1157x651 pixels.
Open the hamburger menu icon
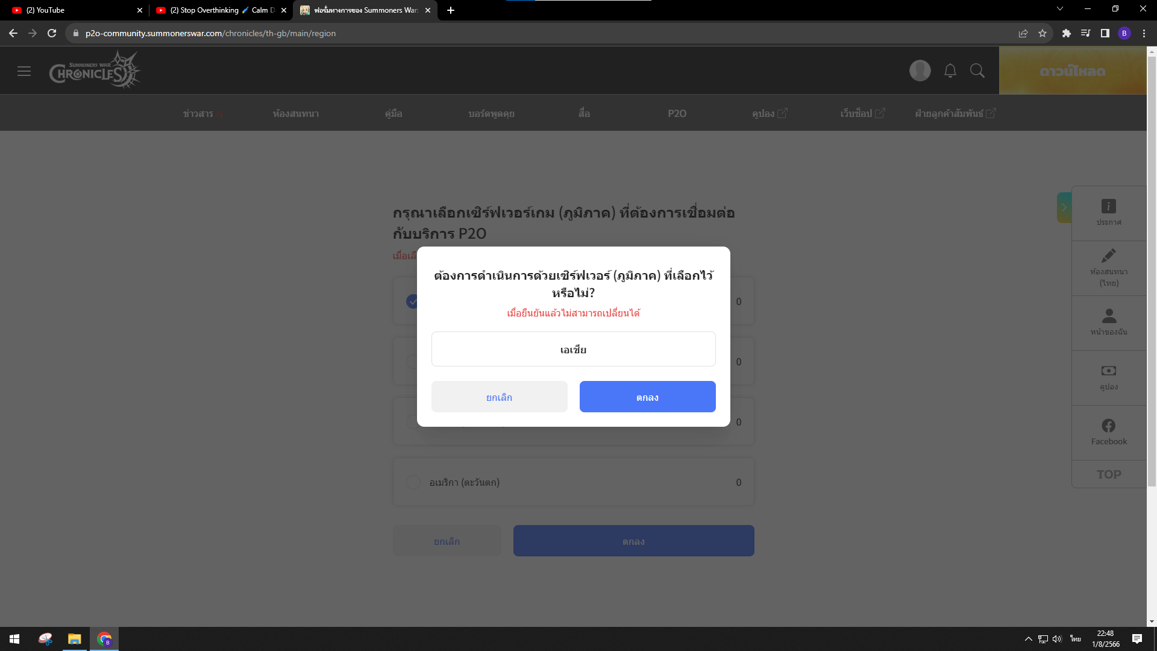click(24, 71)
